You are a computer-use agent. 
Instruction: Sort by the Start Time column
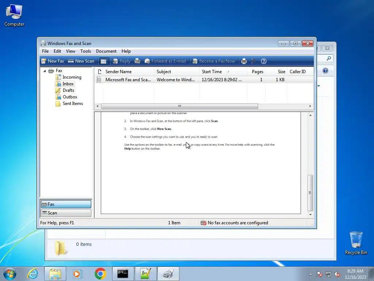223,72
